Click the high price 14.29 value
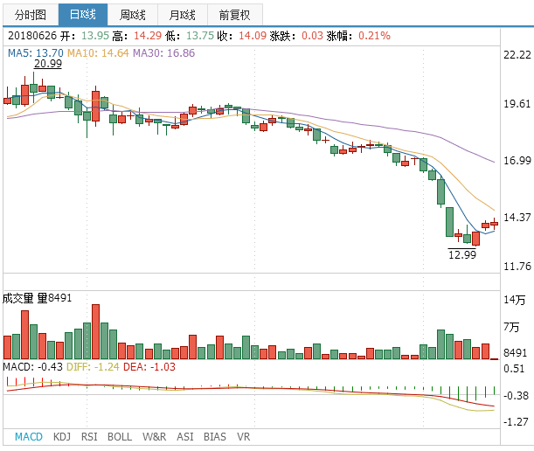The height and width of the screenshot is (451, 534). pyautogui.click(x=148, y=36)
